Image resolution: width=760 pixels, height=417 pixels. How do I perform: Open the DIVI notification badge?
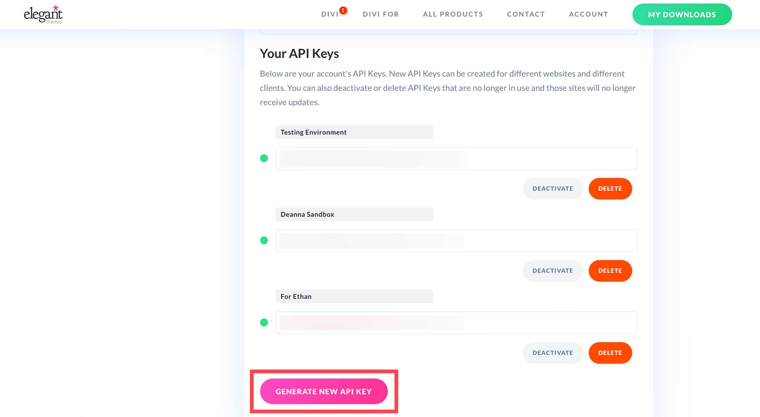(x=343, y=9)
